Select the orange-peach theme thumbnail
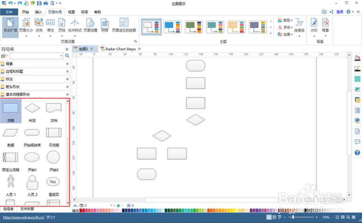 point(237,27)
